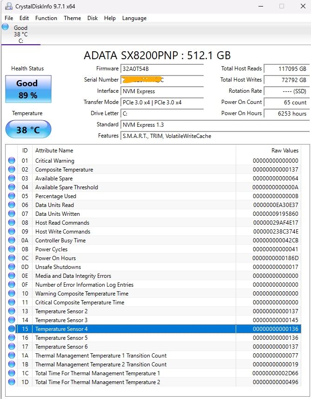Select Total Time For Thermal Management Temperature 1
The width and height of the screenshot is (311, 399).
coord(98,373)
